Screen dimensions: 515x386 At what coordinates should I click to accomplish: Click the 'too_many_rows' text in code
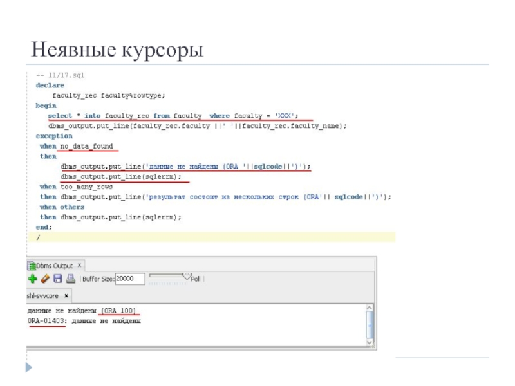pos(87,187)
